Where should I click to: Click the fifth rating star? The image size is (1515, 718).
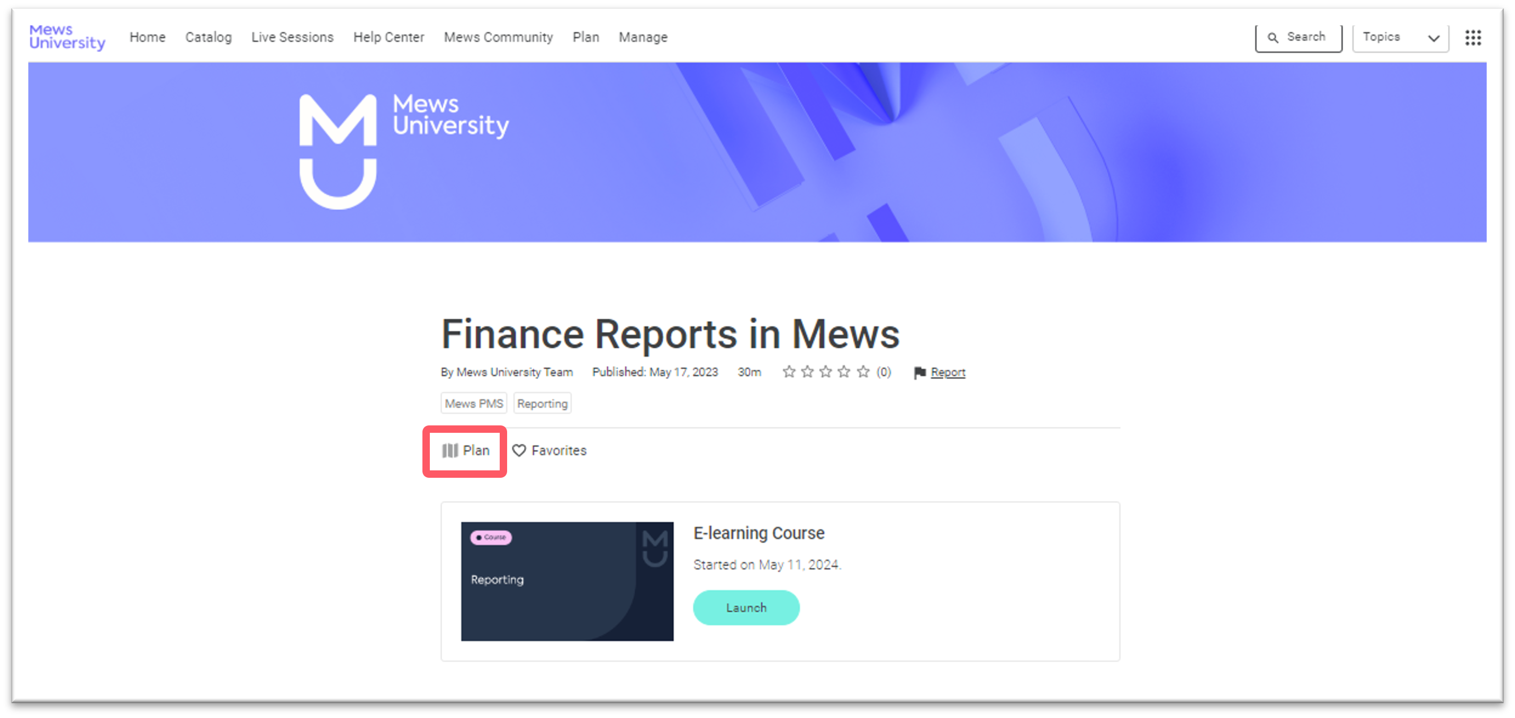tap(863, 371)
